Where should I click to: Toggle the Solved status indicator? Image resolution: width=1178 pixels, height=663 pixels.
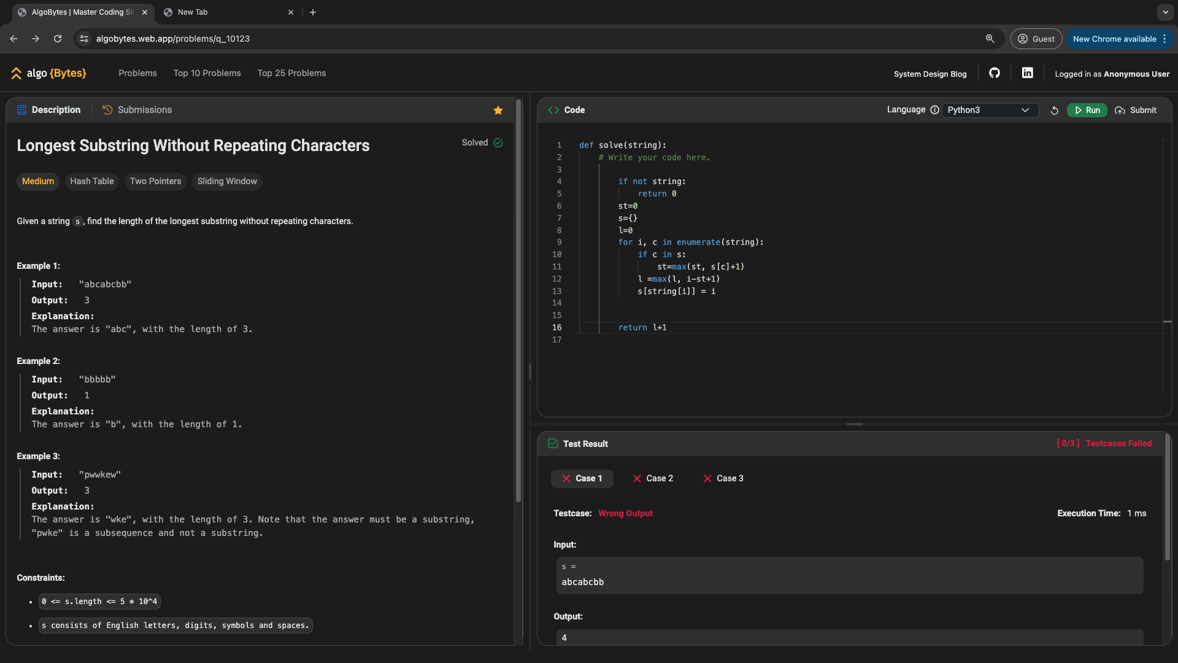point(499,142)
